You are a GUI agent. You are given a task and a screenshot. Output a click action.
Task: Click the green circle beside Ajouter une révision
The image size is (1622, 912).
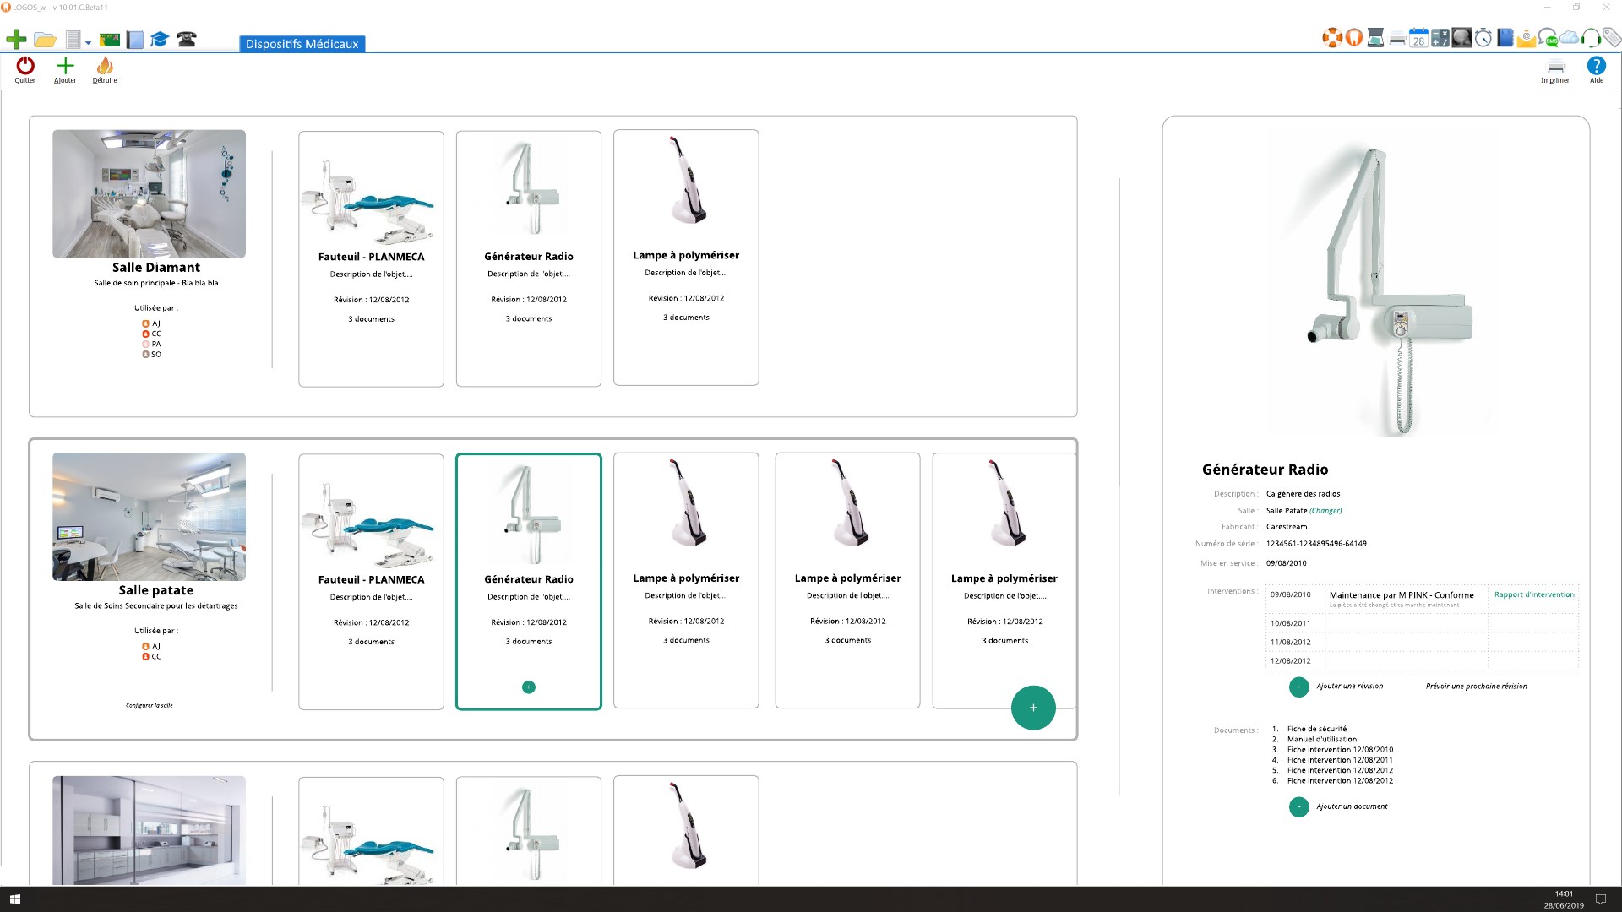point(1298,687)
